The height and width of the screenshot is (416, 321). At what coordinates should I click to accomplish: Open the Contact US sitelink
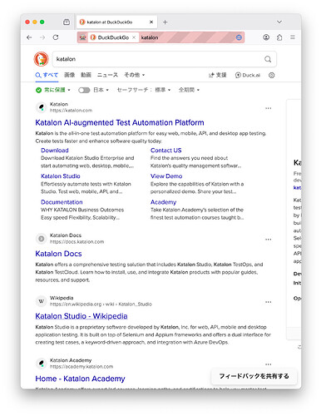[165, 151]
